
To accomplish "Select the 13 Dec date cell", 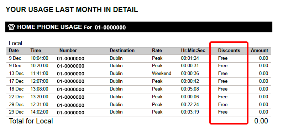I will (16, 74).
